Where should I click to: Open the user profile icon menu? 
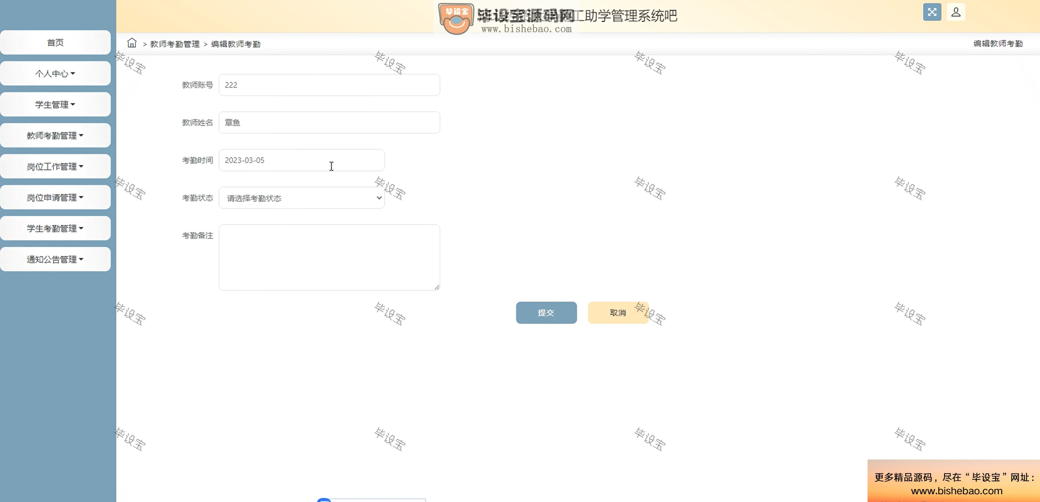click(956, 12)
